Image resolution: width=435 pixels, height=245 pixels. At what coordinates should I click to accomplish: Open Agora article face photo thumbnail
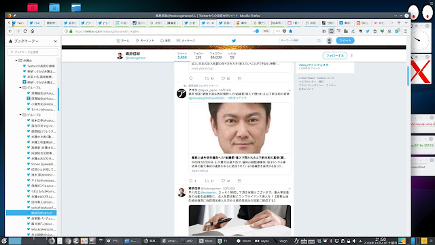240,128
